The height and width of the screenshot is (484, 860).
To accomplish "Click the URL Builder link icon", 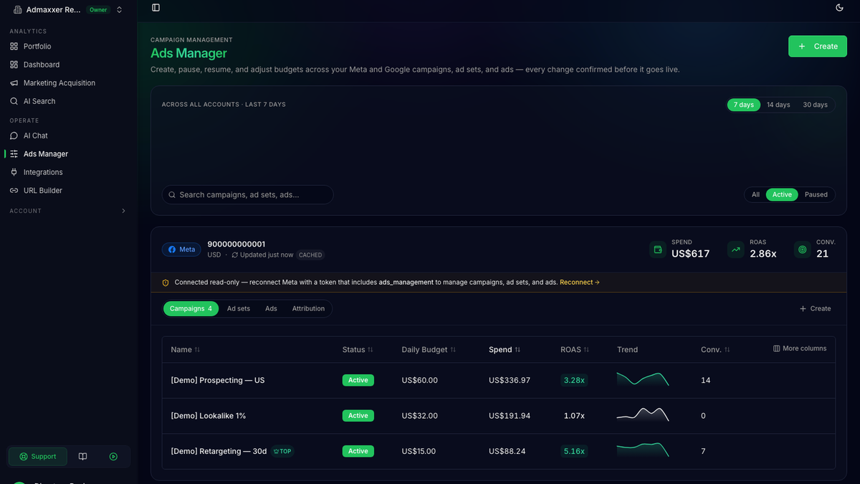I will pos(14,190).
